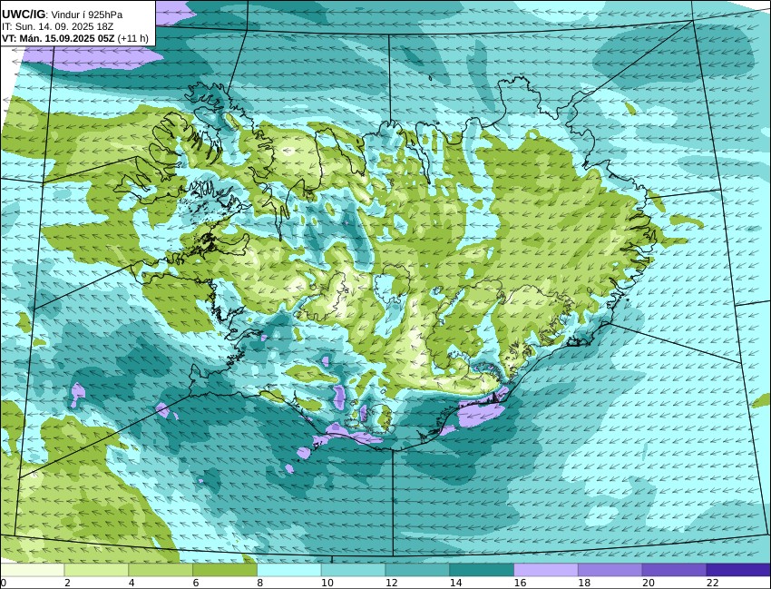Click the 12–14 m/s teal legend swatch

point(417,570)
